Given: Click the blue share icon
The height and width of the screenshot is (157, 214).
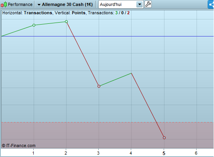Looking at the screenshot, I should [211, 4].
